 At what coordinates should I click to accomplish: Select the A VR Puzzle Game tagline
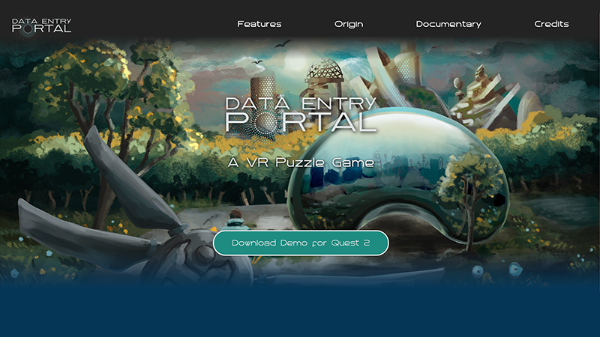click(x=301, y=161)
